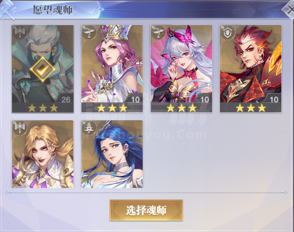This screenshot has height=232, width=294.
Task: Select the purple-haired crowned soul master card
Action: (112, 69)
